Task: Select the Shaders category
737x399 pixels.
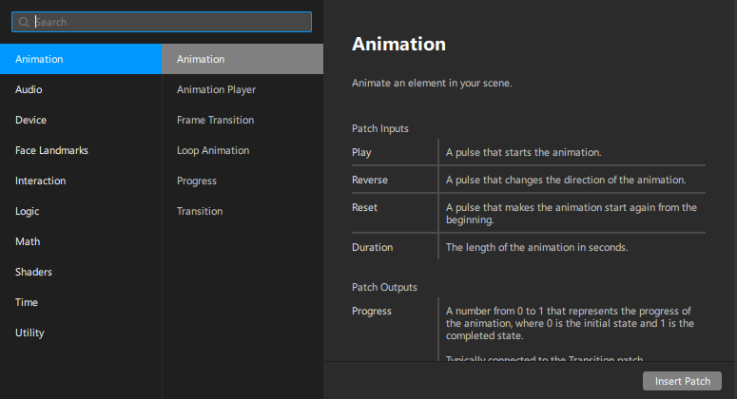Action: (x=80, y=272)
